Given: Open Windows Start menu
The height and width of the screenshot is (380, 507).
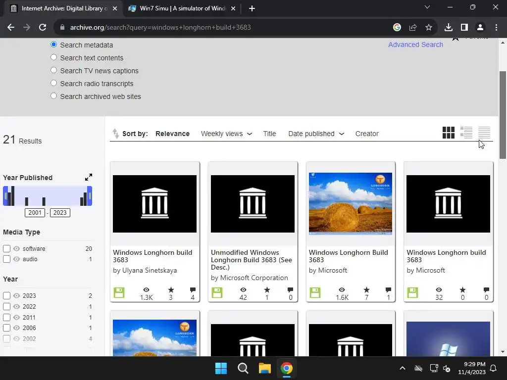Looking at the screenshot, I should pyautogui.click(x=221, y=368).
